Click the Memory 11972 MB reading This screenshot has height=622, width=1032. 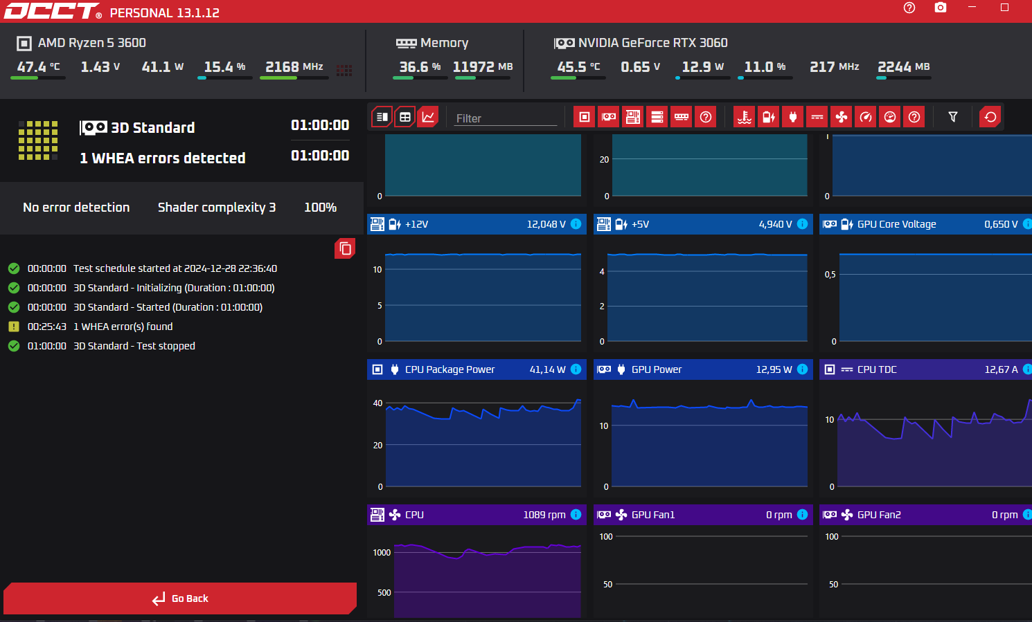pos(483,67)
